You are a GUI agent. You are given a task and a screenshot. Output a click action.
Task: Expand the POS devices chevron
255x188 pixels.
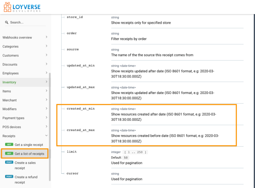pyautogui.click(x=47, y=127)
